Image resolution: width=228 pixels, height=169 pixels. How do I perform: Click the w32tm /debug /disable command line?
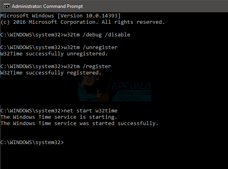coord(65,35)
